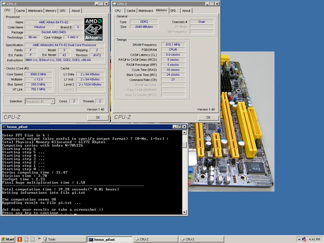The height and width of the screenshot is (243, 324).
Task: Click the Cycle Time value 18 clocks
Action: (173, 70)
